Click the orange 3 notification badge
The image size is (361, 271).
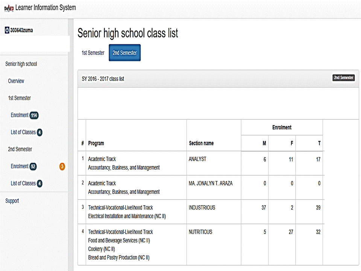62,166
